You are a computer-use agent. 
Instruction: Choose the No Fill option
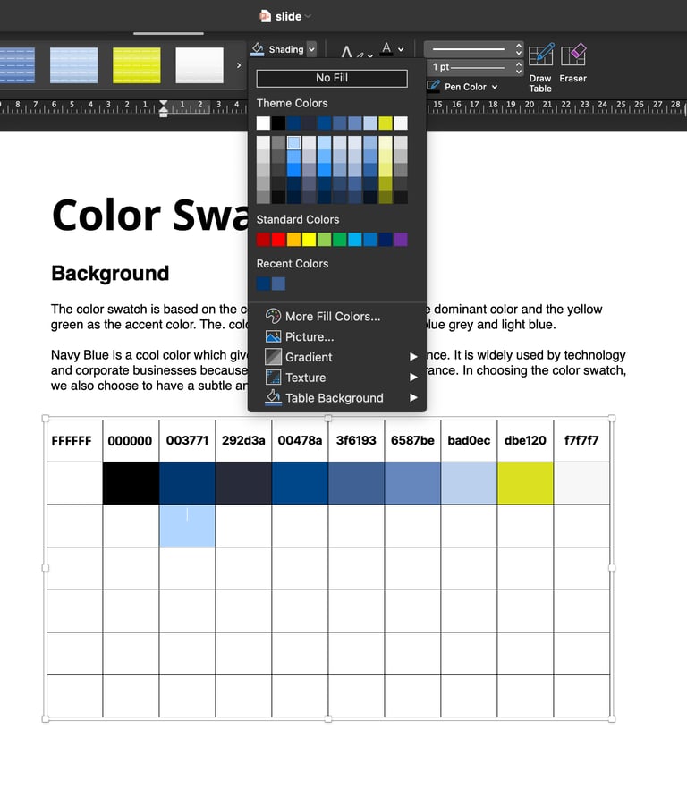(x=332, y=78)
